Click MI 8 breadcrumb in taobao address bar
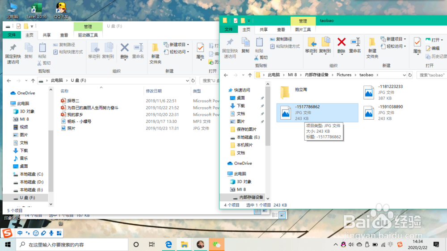 (x=292, y=75)
